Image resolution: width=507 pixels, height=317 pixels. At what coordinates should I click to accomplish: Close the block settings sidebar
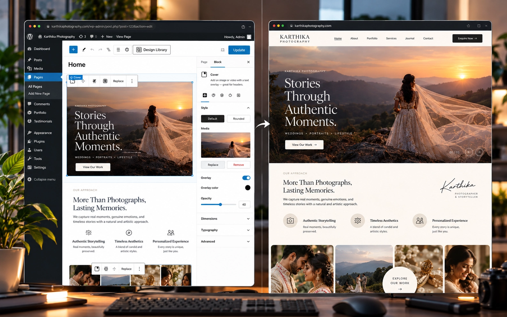[248, 62]
